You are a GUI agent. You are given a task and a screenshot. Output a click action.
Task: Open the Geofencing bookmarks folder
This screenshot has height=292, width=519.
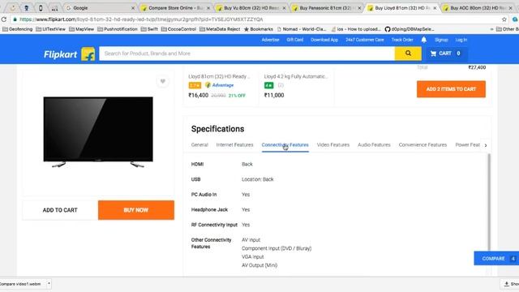pyautogui.click(x=18, y=29)
